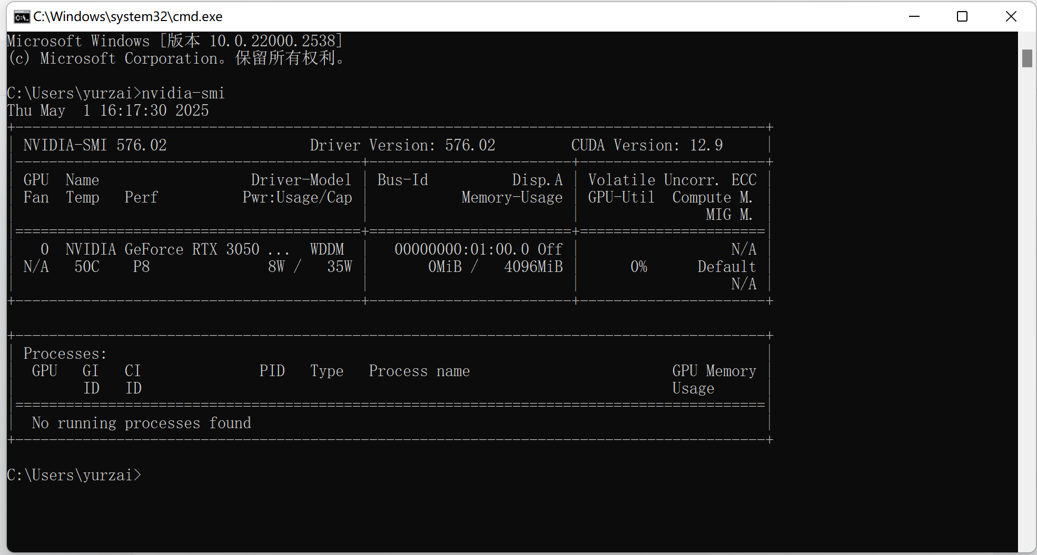The image size is (1037, 555).
Task: Click the Processes: heading
Action: click(65, 354)
